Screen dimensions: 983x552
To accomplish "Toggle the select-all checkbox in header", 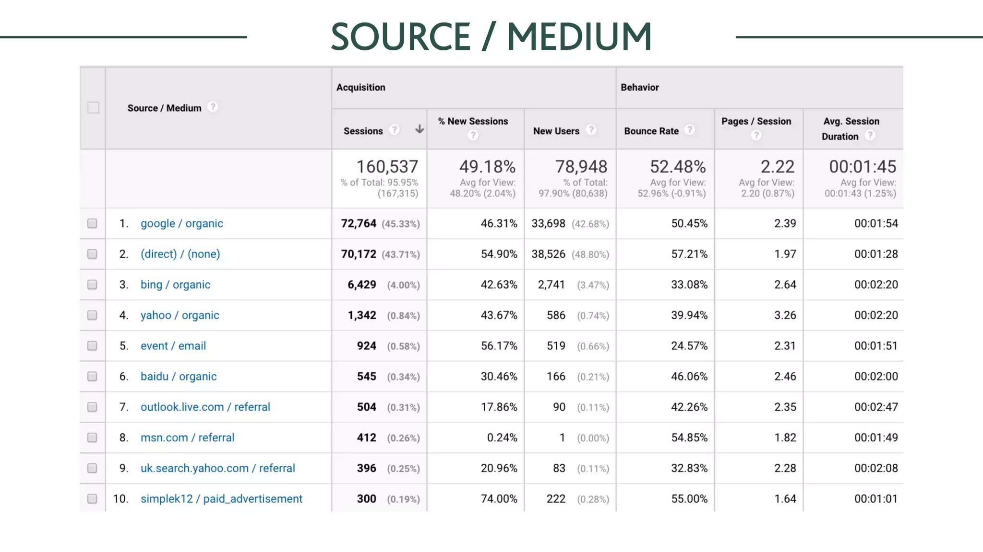I will coord(93,107).
